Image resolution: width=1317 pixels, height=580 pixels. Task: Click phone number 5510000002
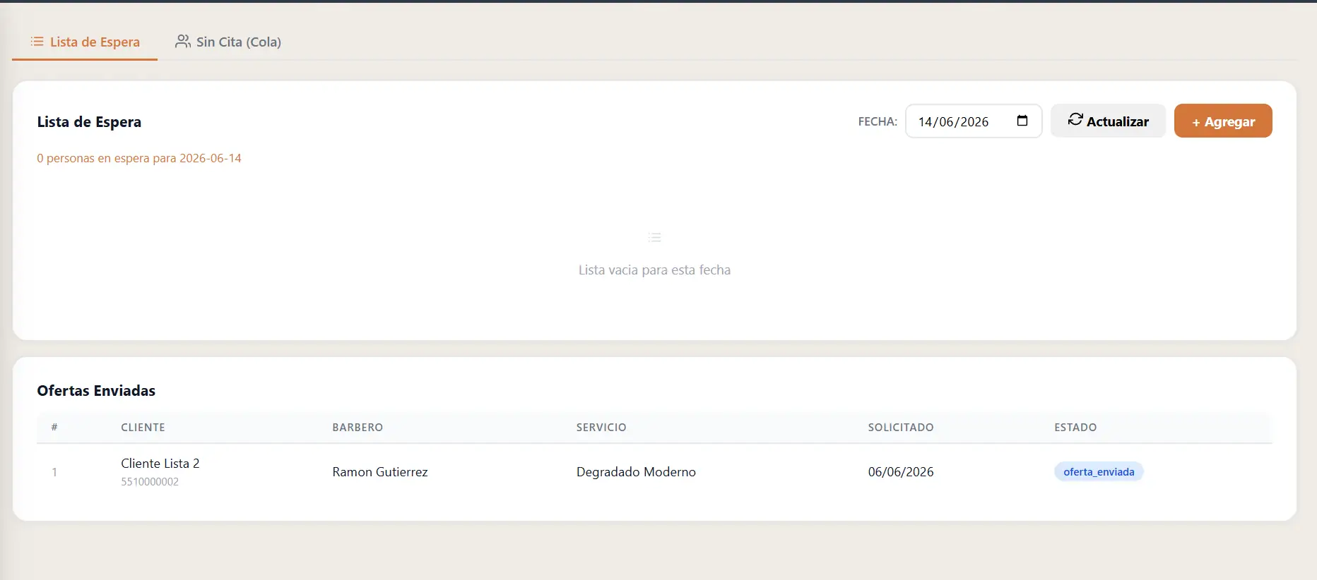tap(150, 482)
